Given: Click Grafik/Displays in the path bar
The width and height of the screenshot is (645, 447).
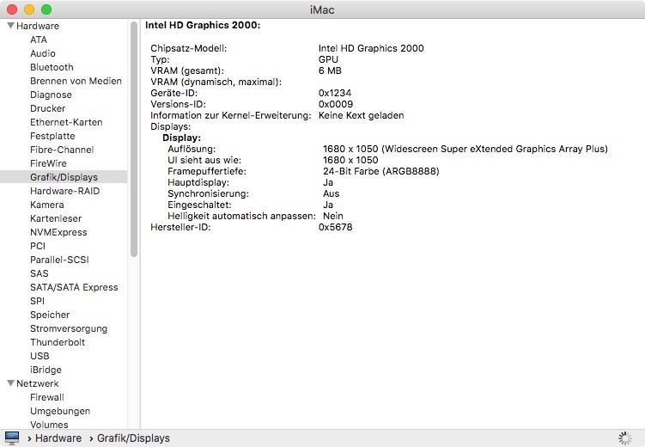Looking at the screenshot, I should pyautogui.click(x=132, y=438).
